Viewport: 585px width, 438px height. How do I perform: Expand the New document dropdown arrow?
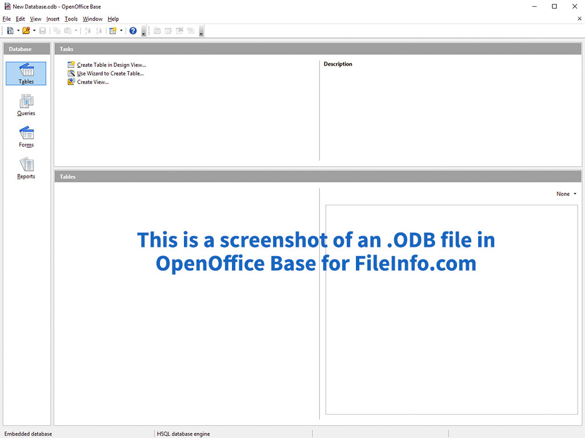(x=18, y=31)
